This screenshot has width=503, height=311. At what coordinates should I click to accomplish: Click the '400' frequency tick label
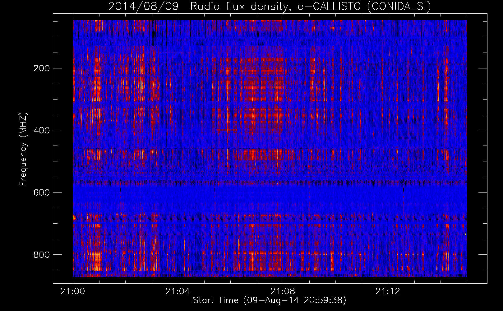pos(42,130)
